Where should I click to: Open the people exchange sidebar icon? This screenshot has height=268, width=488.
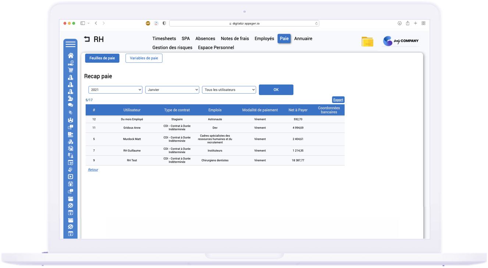(71, 156)
